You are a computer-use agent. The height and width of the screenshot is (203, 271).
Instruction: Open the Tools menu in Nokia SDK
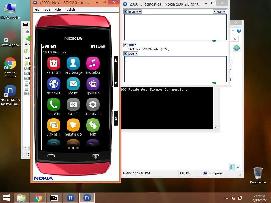(47, 10)
